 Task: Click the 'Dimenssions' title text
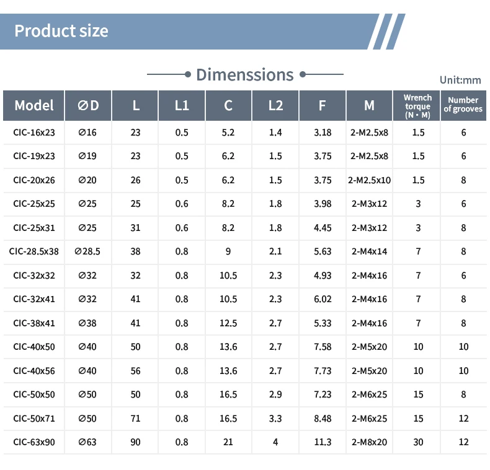pos(244,75)
